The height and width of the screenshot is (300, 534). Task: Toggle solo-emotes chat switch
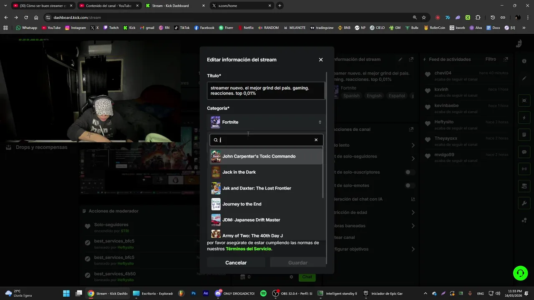click(x=410, y=185)
